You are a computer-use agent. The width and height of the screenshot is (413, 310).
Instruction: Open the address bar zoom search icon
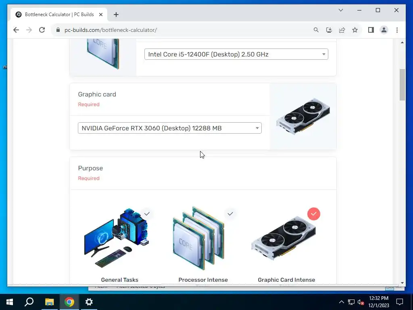pyautogui.click(x=316, y=30)
